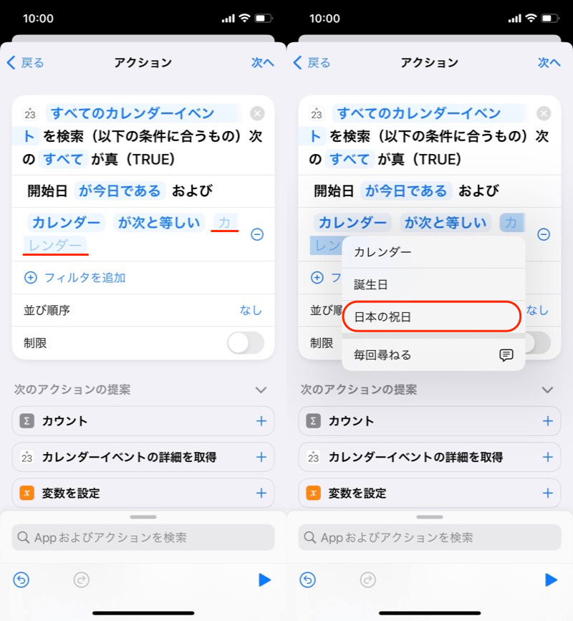
Task: Tap the blue play button in left phone
Action: coord(264,579)
